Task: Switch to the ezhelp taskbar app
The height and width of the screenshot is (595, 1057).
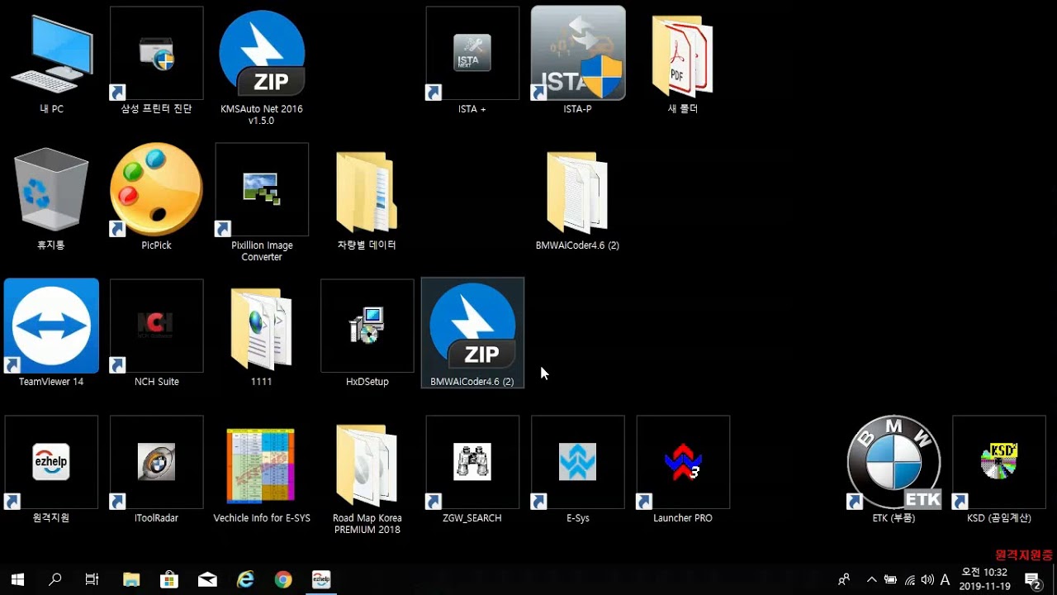Action: click(x=321, y=579)
